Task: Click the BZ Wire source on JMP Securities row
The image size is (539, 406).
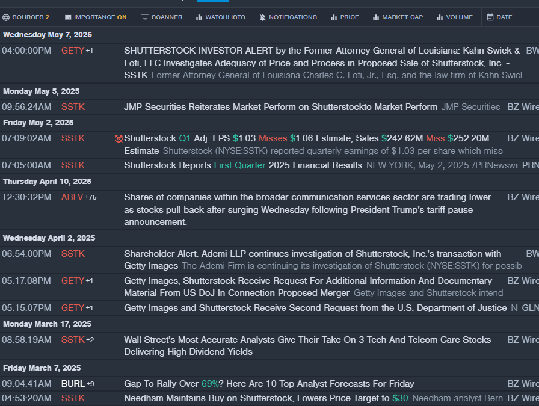Action: click(523, 107)
